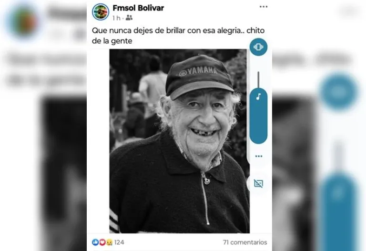View the 71 comentarios link
Viewport: 366px width, 251px height.
[245, 242]
